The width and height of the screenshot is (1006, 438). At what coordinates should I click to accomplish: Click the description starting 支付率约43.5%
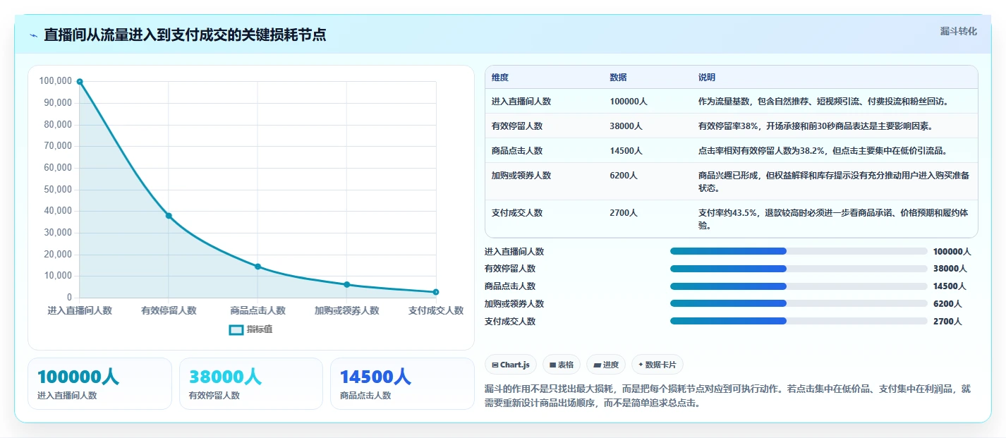click(834, 219)
